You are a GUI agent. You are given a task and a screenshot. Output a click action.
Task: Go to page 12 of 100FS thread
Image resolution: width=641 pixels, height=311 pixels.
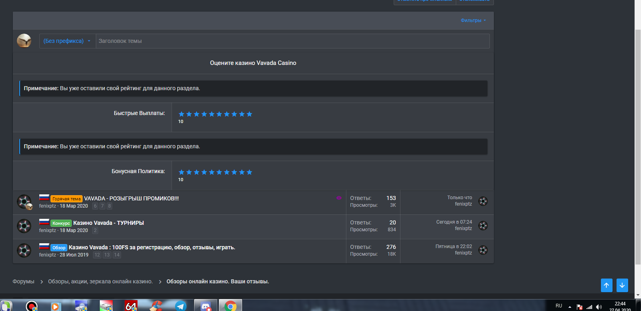(x=97, y=255)
